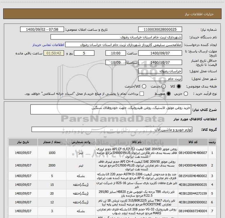Screen dimensions: 225x218
Task: Click item code 0815410046480002
Action: (x=193, y=176)
